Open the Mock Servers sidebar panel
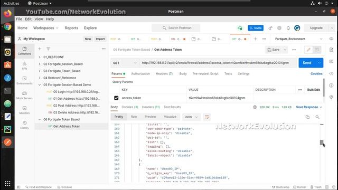This screenshot has height=190, width=338. click(24, 96)
